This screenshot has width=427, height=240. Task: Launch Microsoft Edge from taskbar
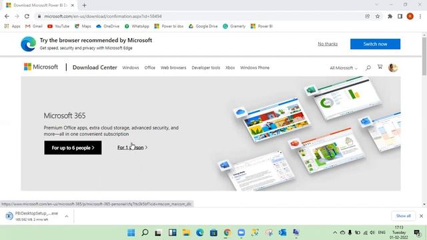[x=200, y=233]
